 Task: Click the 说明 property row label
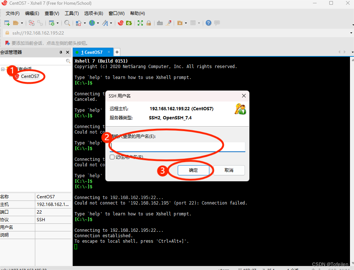(4, 235)
